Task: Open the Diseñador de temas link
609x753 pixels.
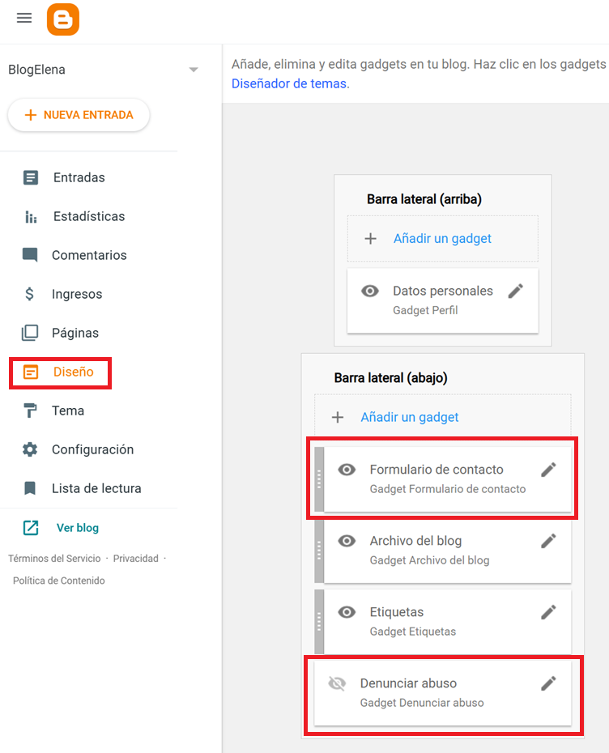Action: click(290, 83)
